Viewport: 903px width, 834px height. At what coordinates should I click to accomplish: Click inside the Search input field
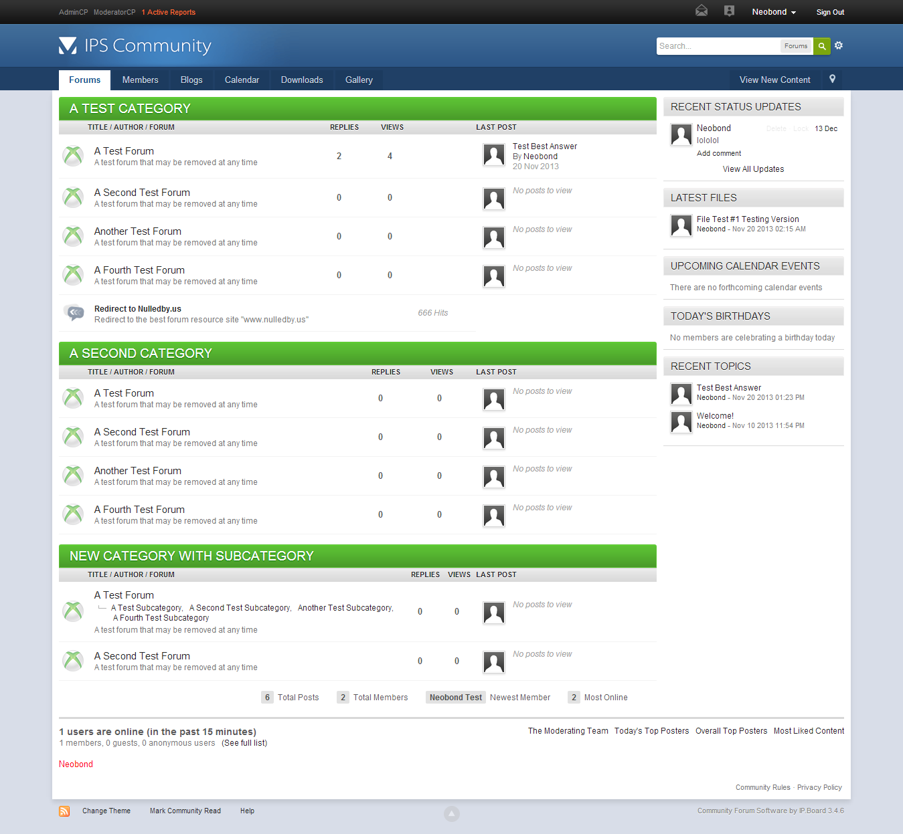[x=718, y=46]
